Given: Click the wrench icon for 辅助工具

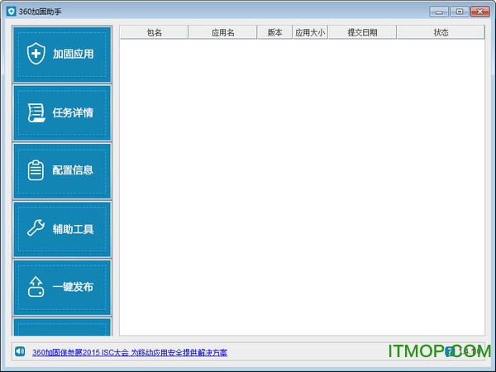Looking at the screenshot, I should click(35, 229).
